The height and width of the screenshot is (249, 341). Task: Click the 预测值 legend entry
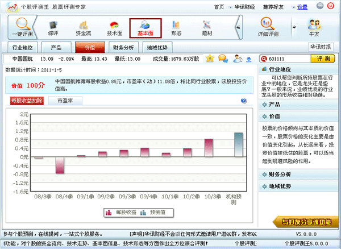(153, 212)
